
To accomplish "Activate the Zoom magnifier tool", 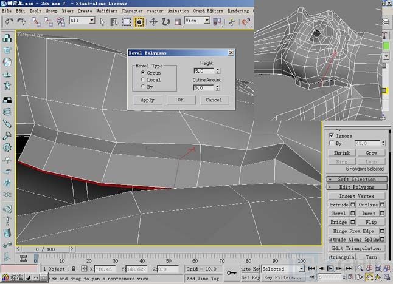I will [360, 268].
